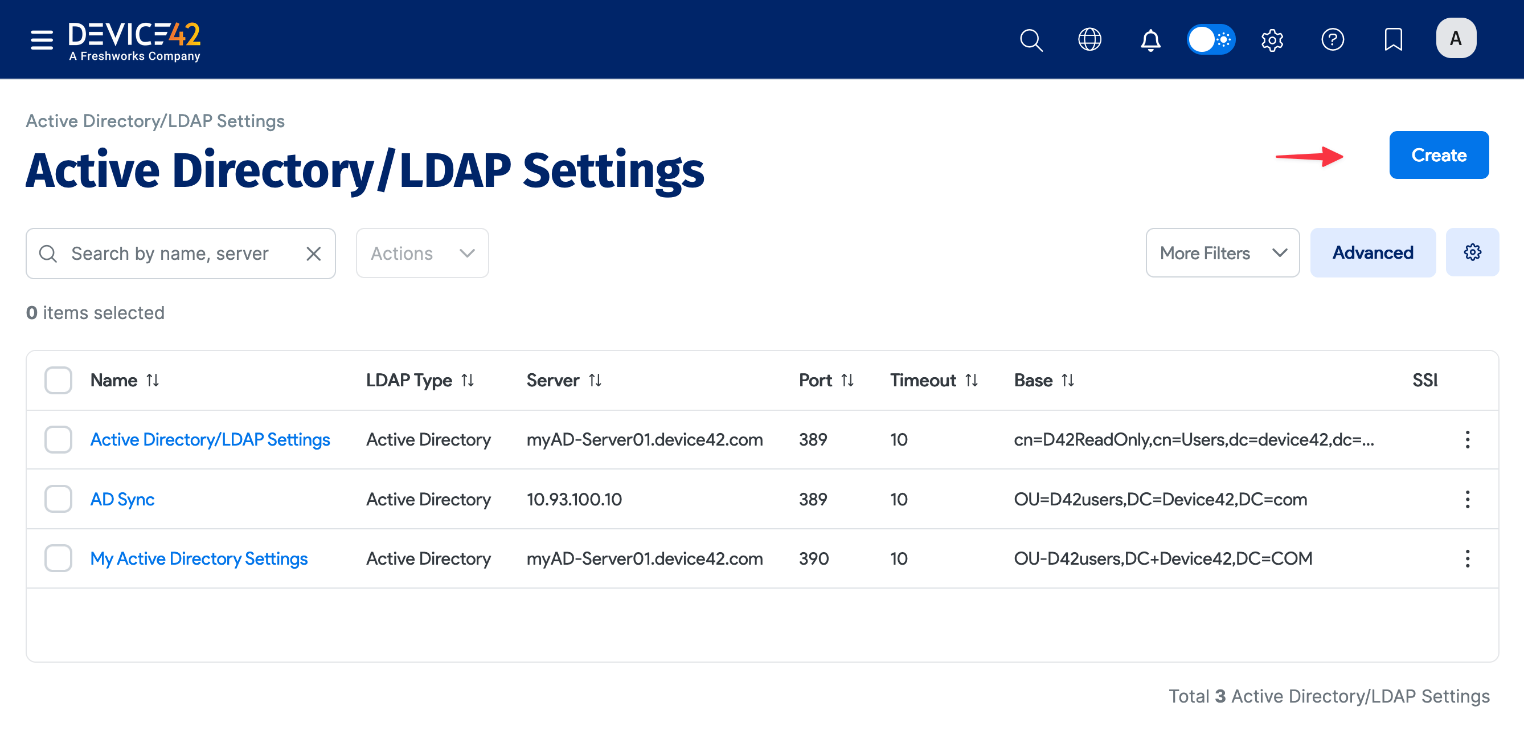Expand the More Filters dropdown
The height and width of the screenshot is (751, 1524).
click(1222, 252)
